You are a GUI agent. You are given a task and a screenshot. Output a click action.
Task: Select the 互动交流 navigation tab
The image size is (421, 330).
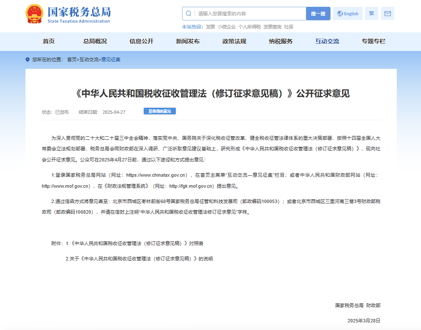(327, 41)
